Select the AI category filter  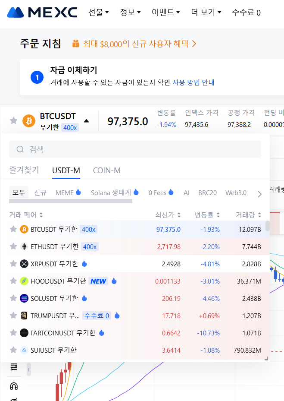[187, 193]
